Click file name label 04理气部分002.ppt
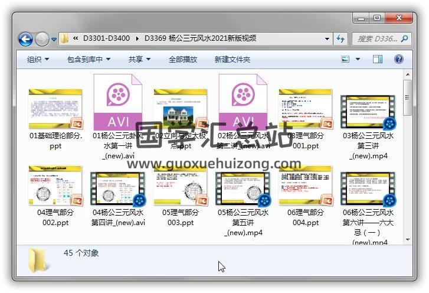The width and height of the screenshot is (429, 293). point(55,217)
